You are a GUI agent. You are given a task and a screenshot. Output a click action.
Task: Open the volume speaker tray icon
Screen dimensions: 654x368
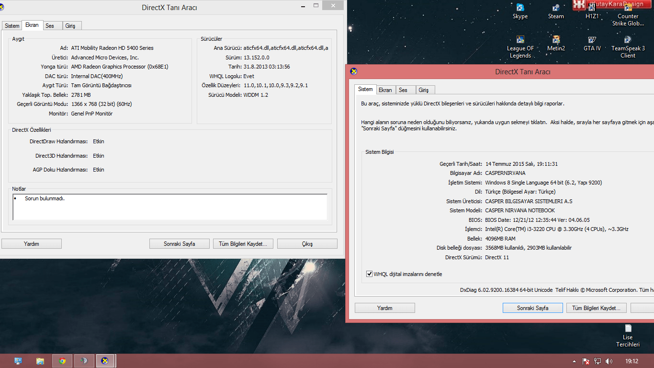click(609, 361)
